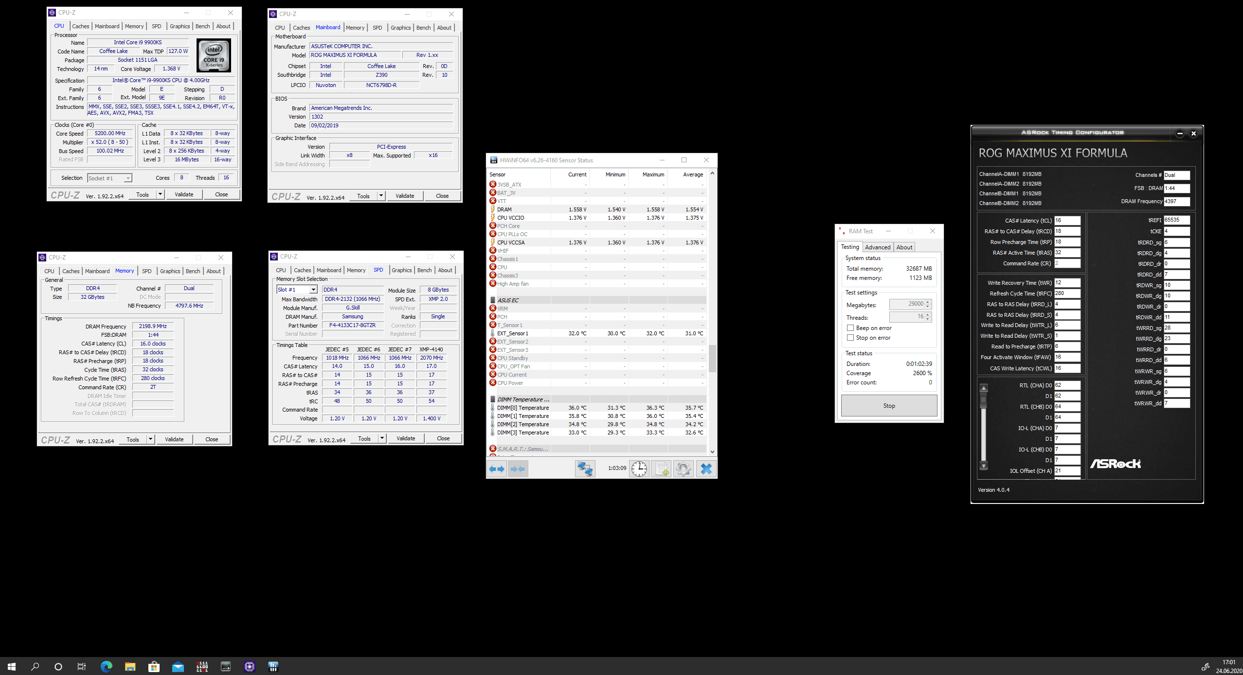1243x675 pixels.
Task: Open HWiNFO sensor settings gear icon
Action: pyautogui.click(x=684, y=469)
